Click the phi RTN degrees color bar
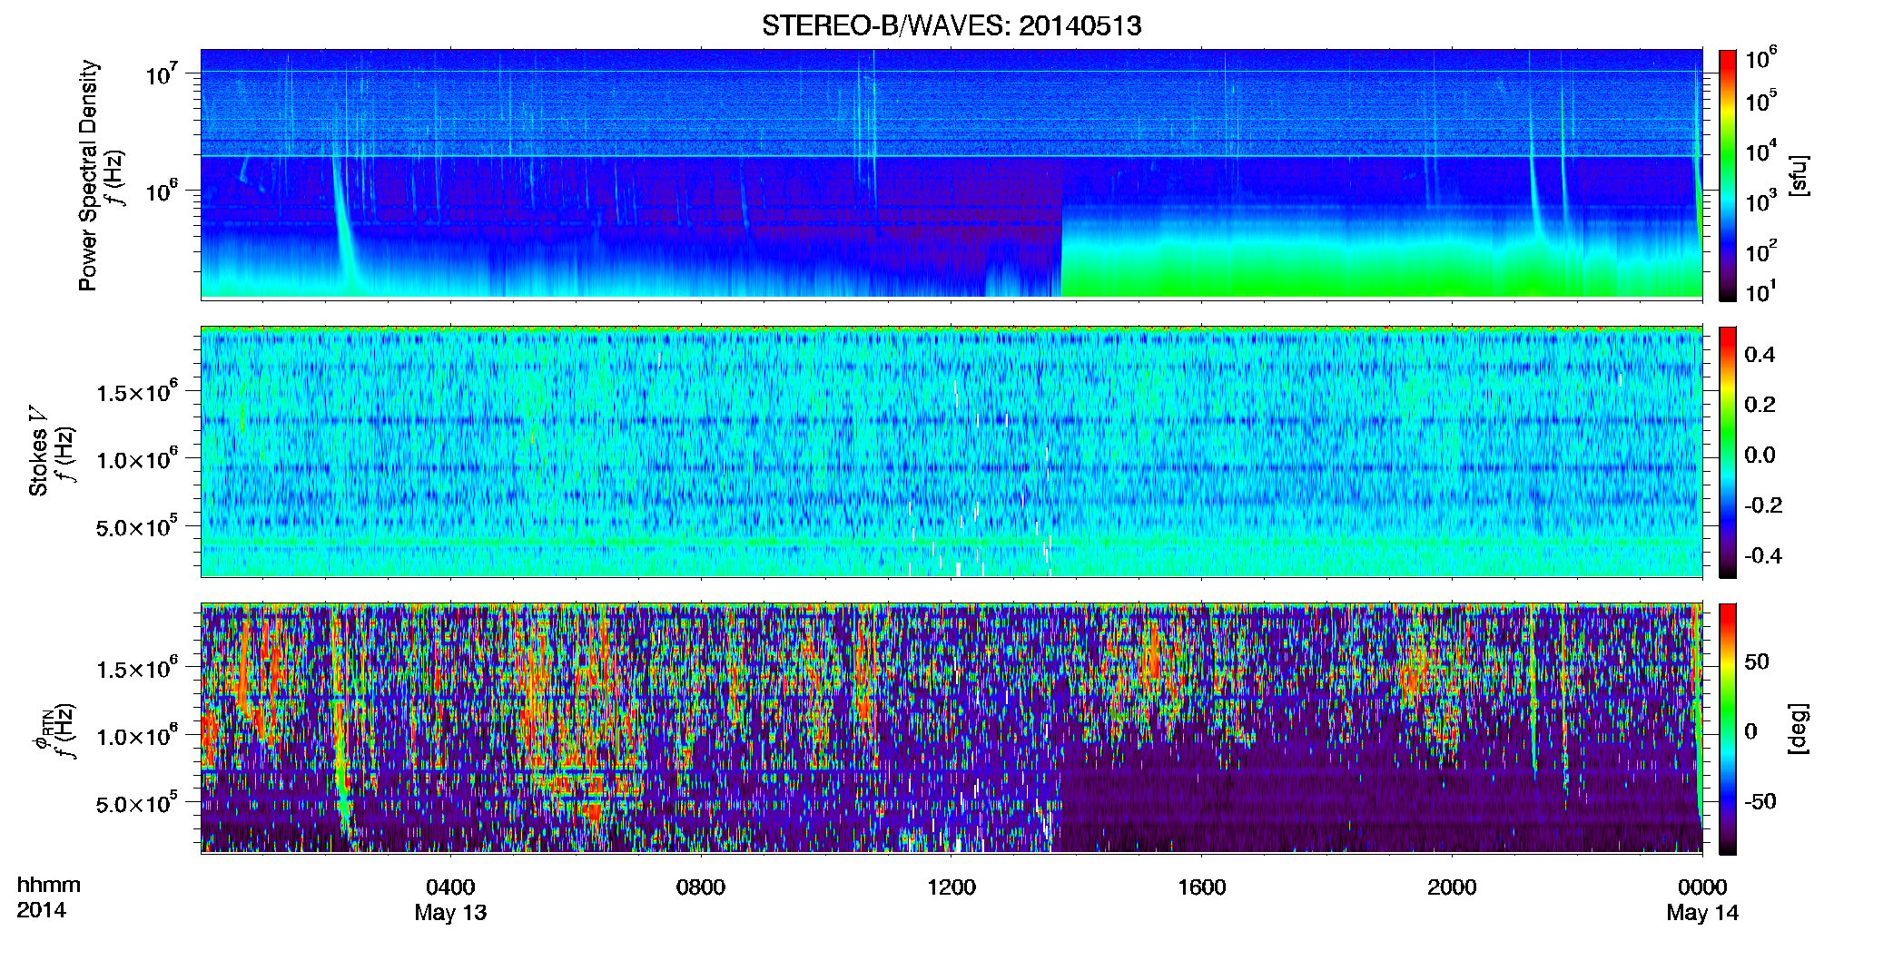Viewport: 1903px width, 980px height. (1728, 729)
